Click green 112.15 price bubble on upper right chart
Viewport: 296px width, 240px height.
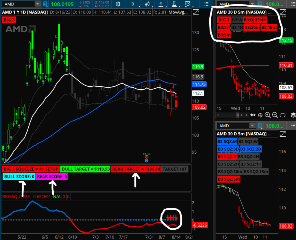pyautogui.click(x=286, y=40)
